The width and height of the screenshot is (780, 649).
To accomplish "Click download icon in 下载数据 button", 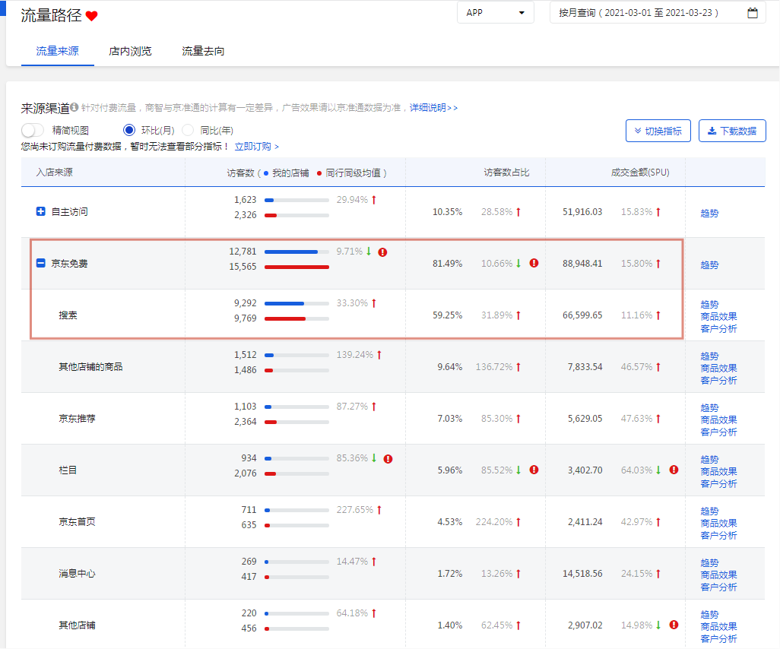I will 712,131.
